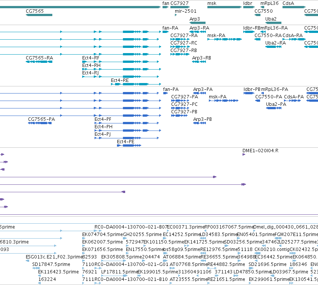Click the Ect4-RE transcript
Screen dimensions: 318x285
click(x=136, y=84)
